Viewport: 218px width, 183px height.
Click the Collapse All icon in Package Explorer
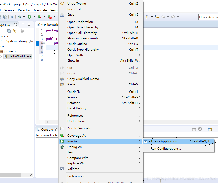9,31
